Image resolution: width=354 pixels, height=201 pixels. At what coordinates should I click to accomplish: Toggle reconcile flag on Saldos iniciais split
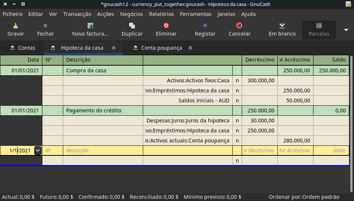[x=237, y=100]
